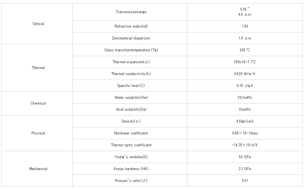Click the Optical category cell
Viewport: 304px width, 189px height.
[x=38, y=24]
